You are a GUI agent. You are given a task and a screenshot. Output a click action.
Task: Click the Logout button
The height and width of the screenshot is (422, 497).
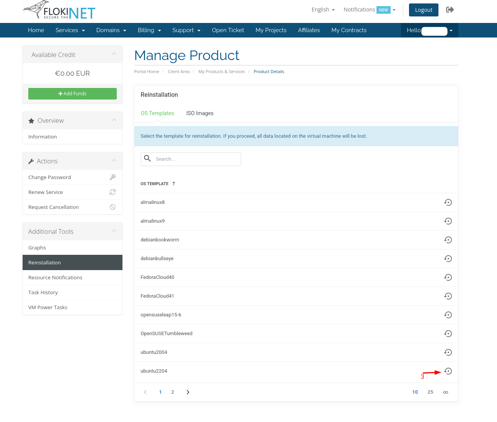pos(424,10)
